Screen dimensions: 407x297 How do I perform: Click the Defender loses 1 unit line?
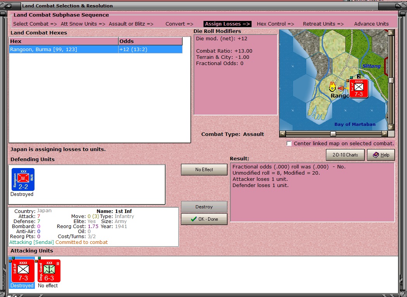coord(260,185)
